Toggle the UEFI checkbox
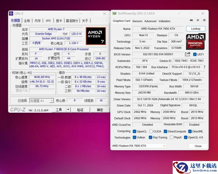Viewport: 218px width, 174px height. (x=194, y=55)
